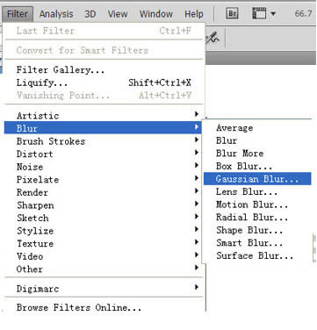Open the Shape Blur... dialog
Screen dimensions: 317x330
257,230
